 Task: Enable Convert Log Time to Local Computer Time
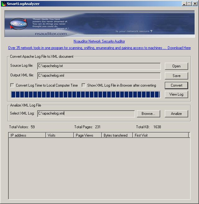pyautogui.click(x=12, y=85)
